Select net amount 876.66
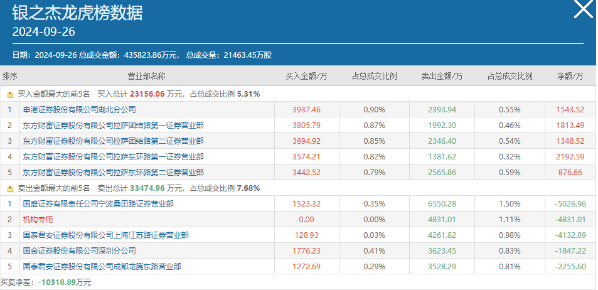The image size is (598, 290). (x=570, y=173)
